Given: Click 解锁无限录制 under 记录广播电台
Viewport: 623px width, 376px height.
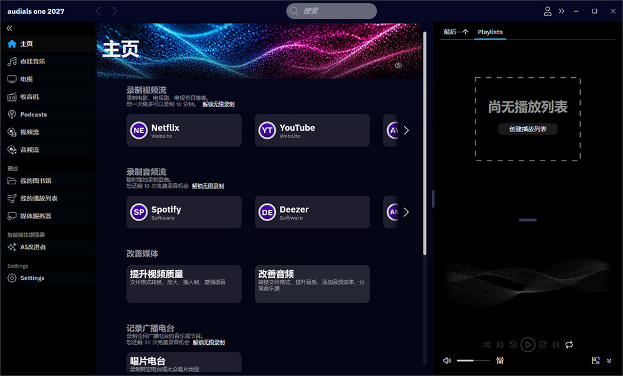Looking at the screenshot, I should [209, 342].
